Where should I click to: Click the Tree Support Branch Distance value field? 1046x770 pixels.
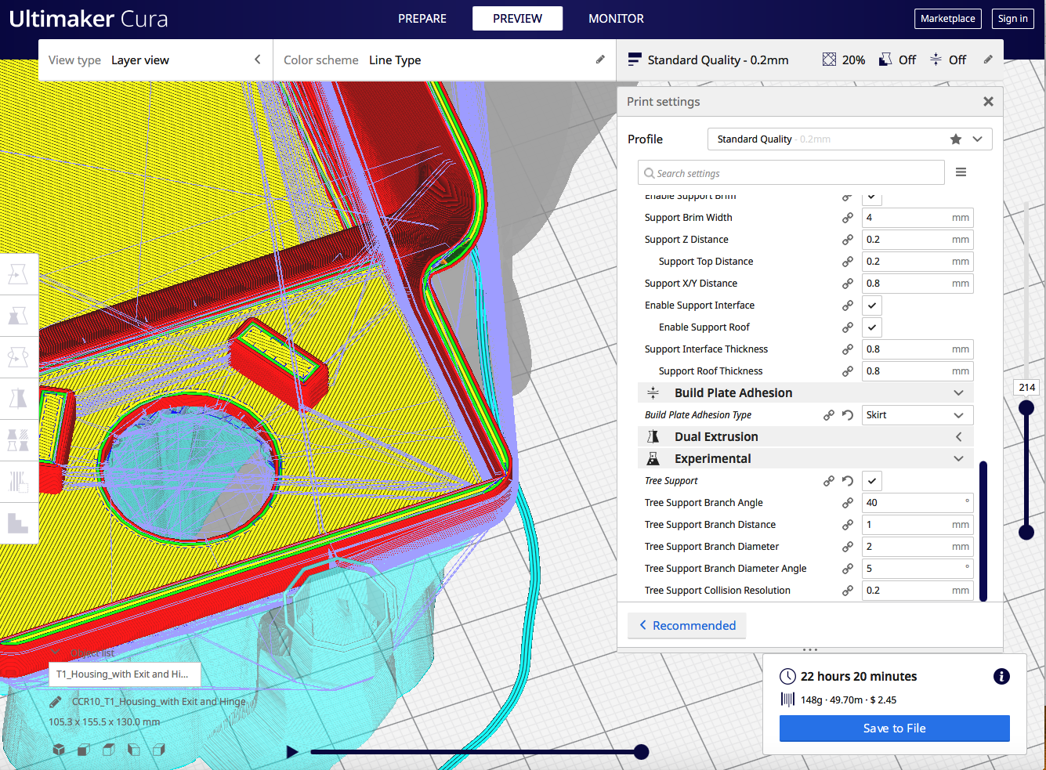tap(918, 525)
